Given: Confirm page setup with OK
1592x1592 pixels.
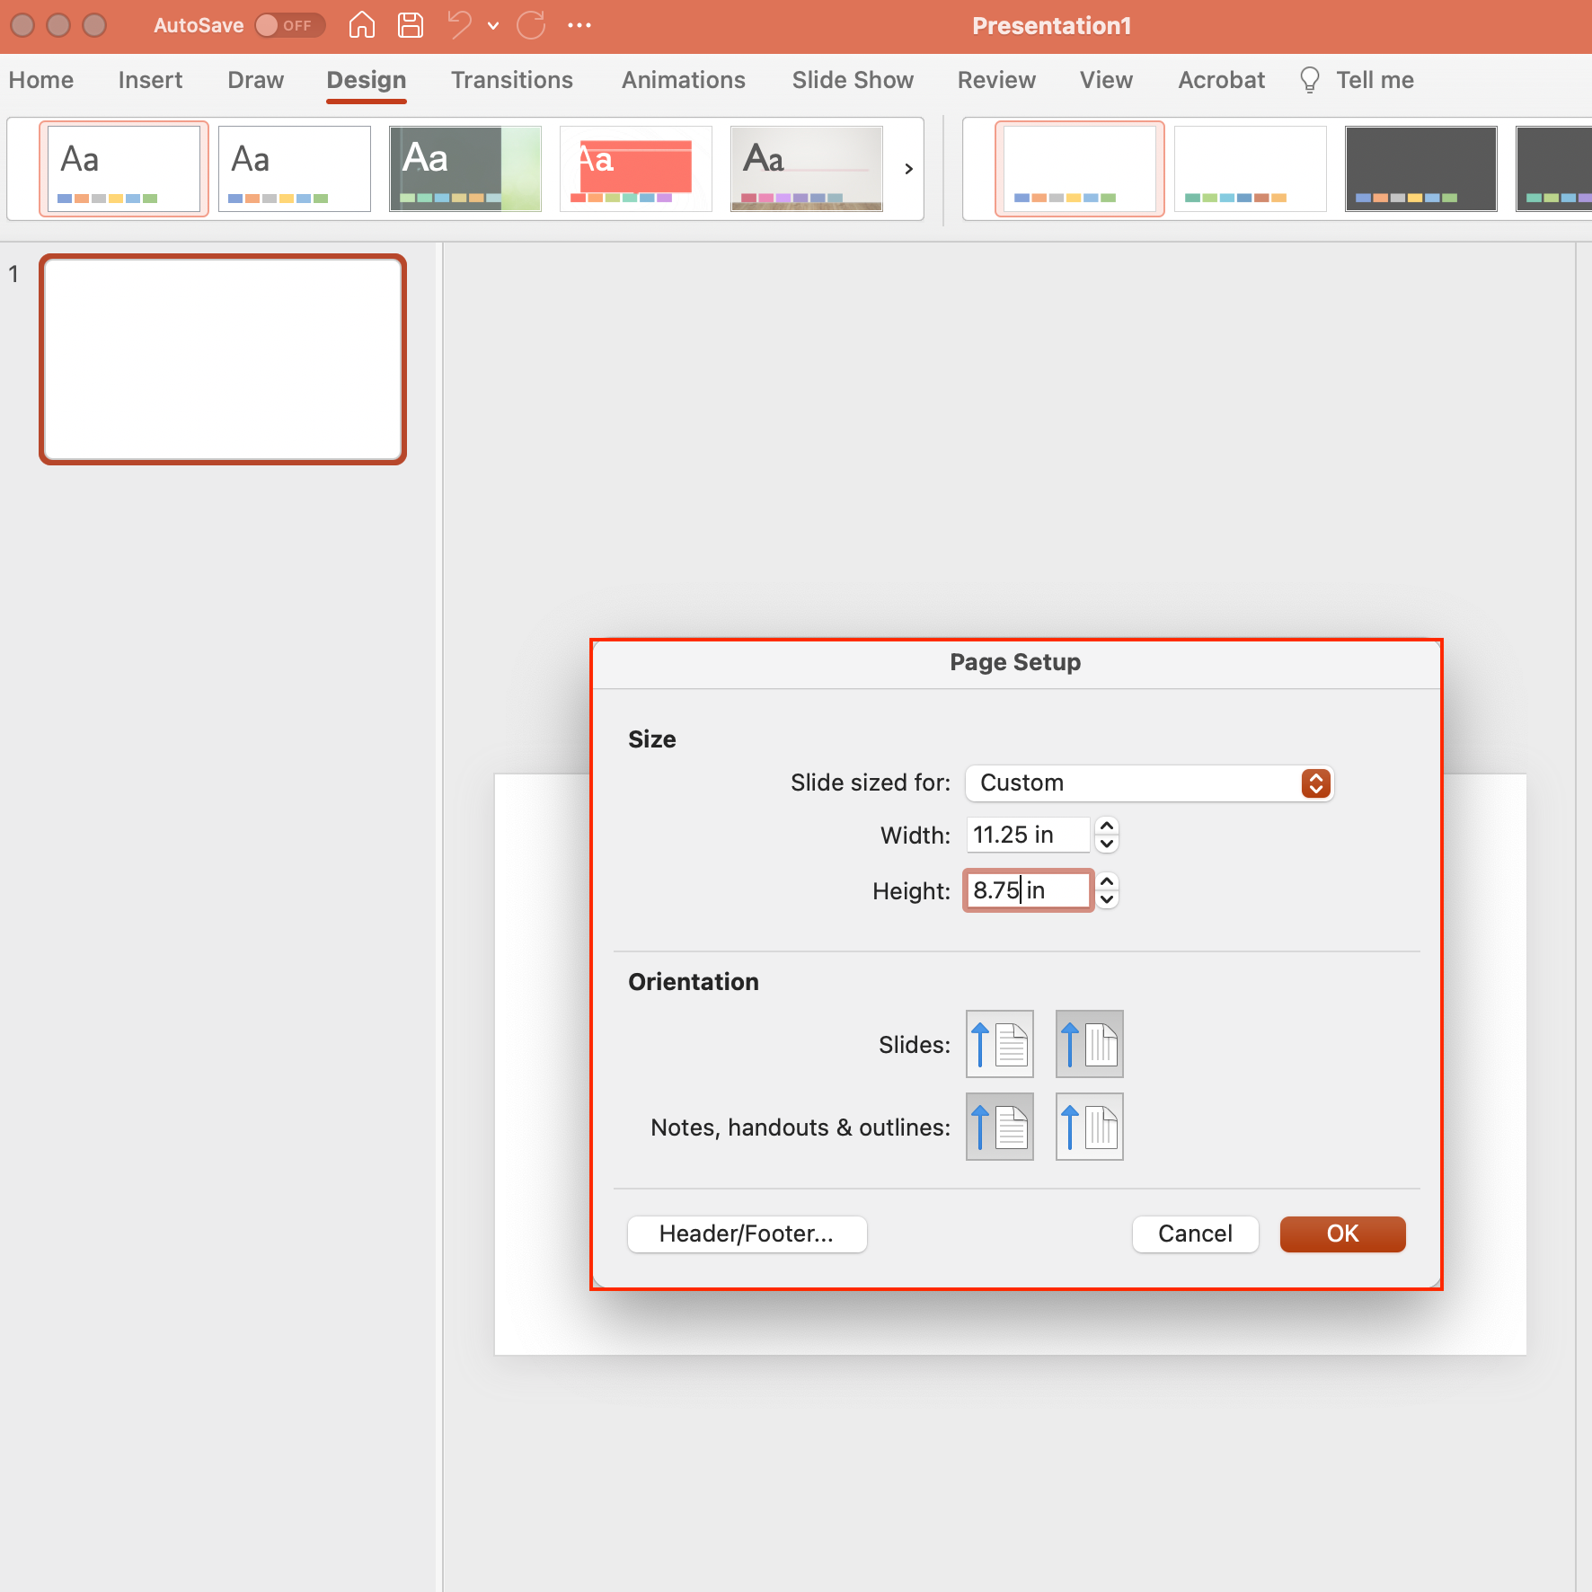Looking at the screenshot, I should 1341,1234.
